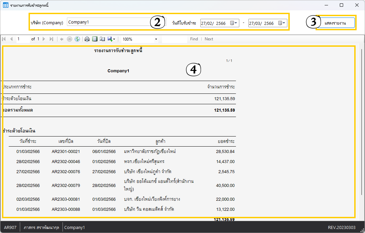Click the Stop rendering icon
The width and height of the screenshot is (365, 233).
[x=70, y=39]
